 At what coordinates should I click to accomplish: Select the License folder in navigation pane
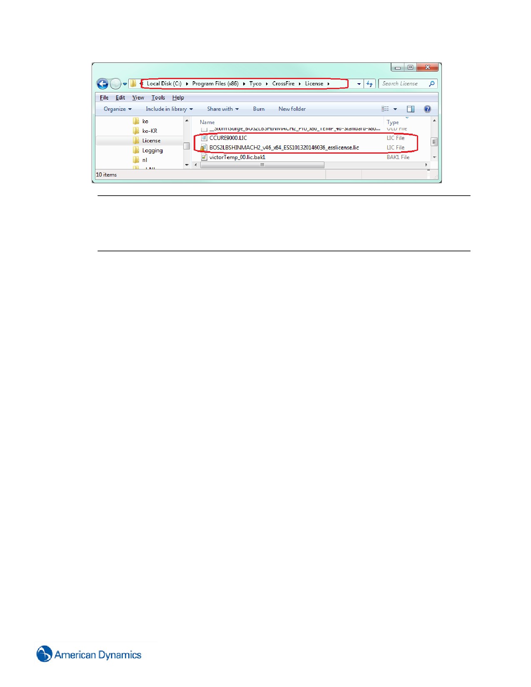point(151,141)
